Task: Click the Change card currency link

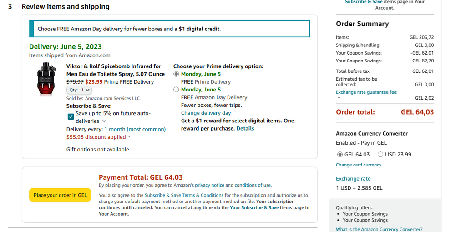Action: point(359,165)
